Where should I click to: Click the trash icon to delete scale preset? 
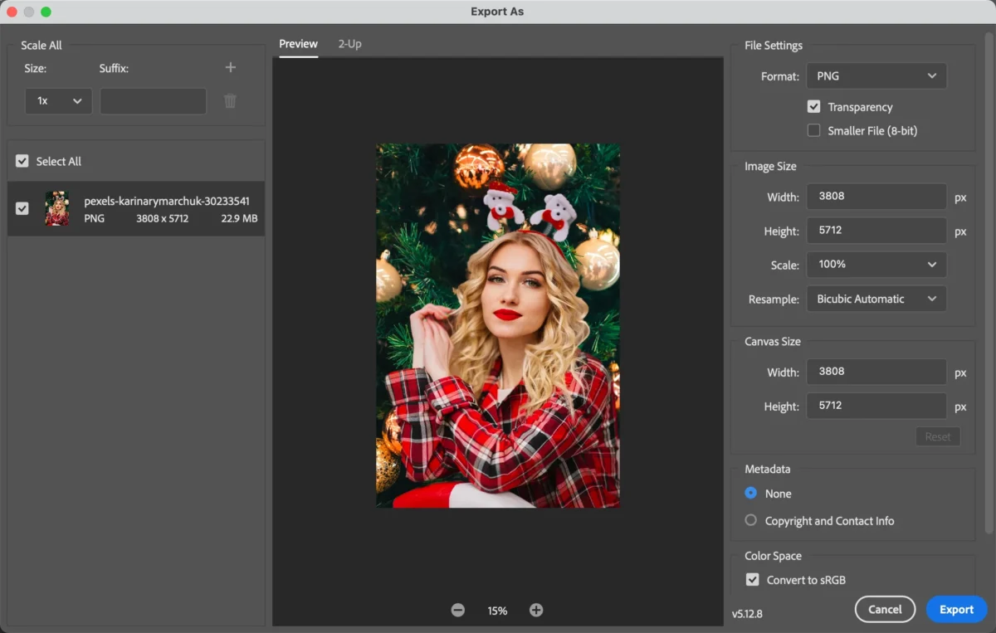pyautogui.click(x=230, y=100)
